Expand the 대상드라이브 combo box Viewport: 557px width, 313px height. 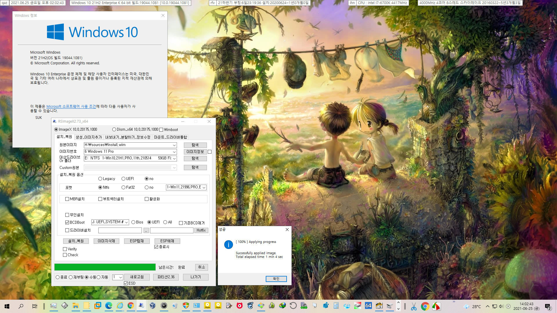(174, 158)
